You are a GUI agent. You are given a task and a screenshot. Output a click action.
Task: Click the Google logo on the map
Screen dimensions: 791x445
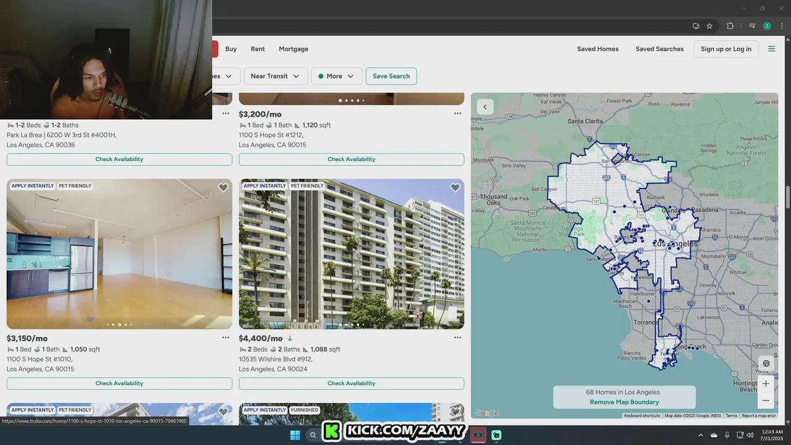[486, 413]
